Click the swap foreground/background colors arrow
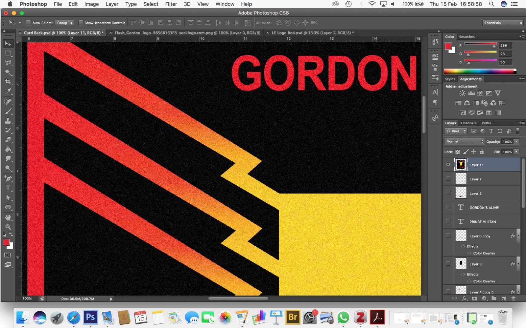526x328 pixels. [x=11, y=235]
